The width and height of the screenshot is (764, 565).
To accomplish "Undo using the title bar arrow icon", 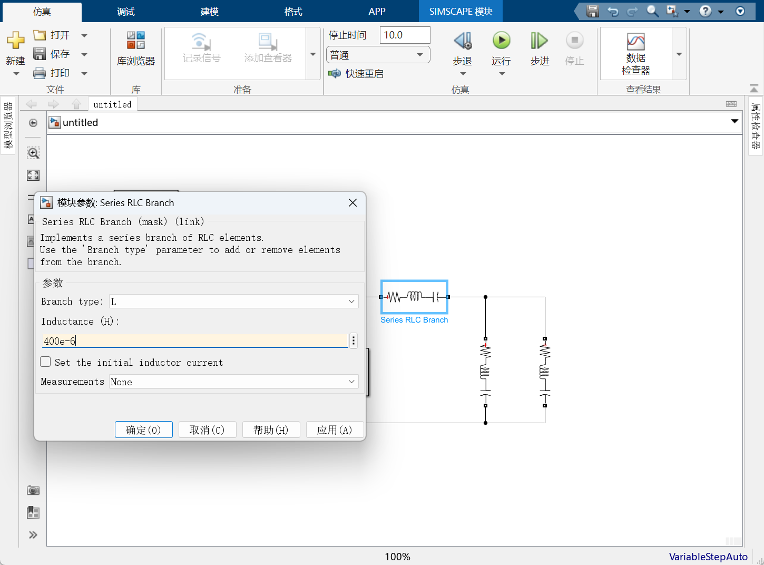I will 613,11.
